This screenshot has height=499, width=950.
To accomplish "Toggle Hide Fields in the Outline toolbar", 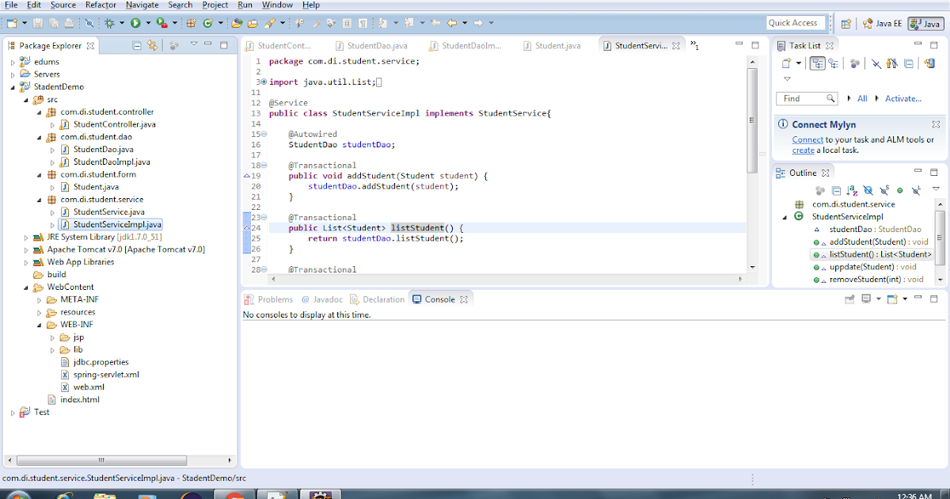I will pos(868,190).
